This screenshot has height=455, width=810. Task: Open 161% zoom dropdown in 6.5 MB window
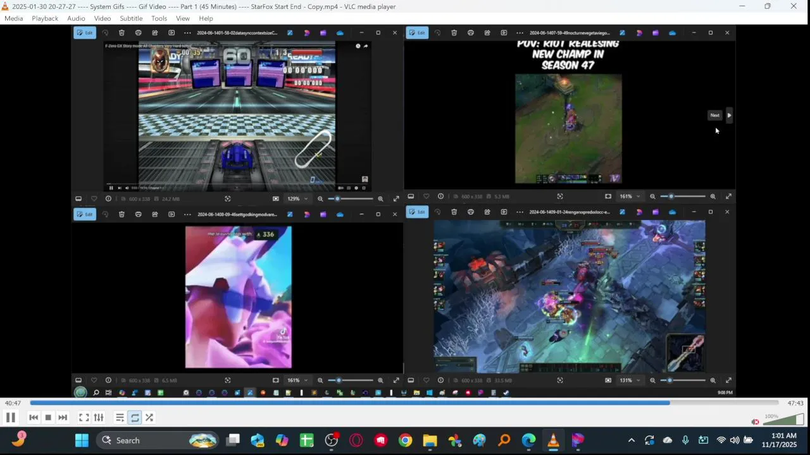pos(297,380)
